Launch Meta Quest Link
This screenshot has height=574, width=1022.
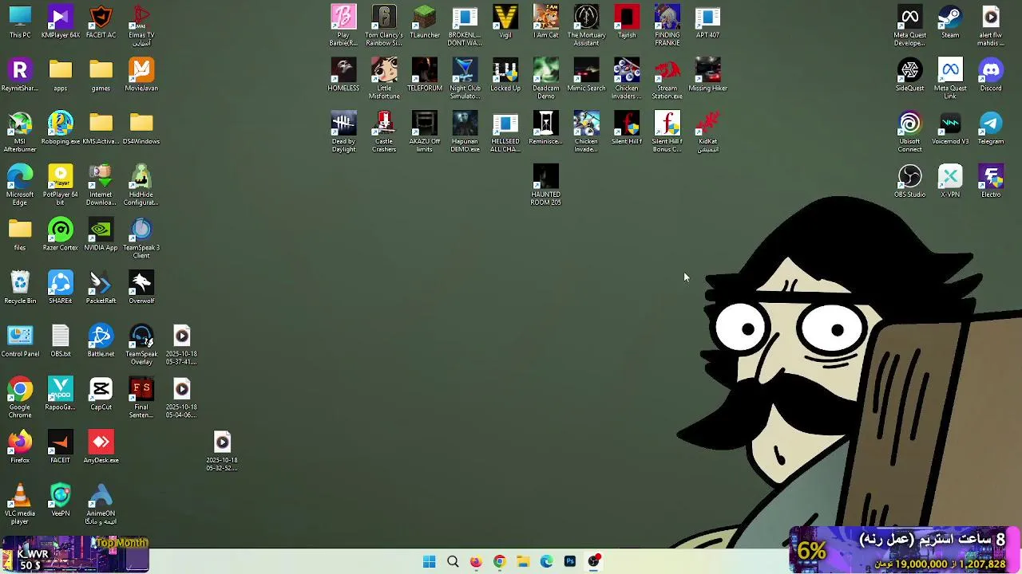click(950, 79)
